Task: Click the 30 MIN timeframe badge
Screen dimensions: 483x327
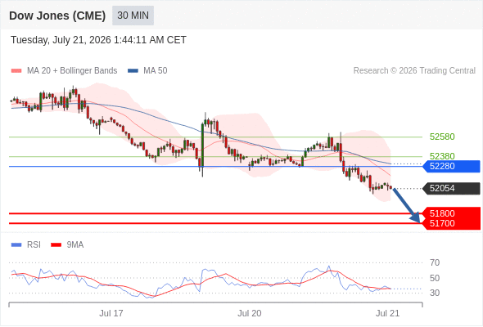Action: click(x=133, y=16)
